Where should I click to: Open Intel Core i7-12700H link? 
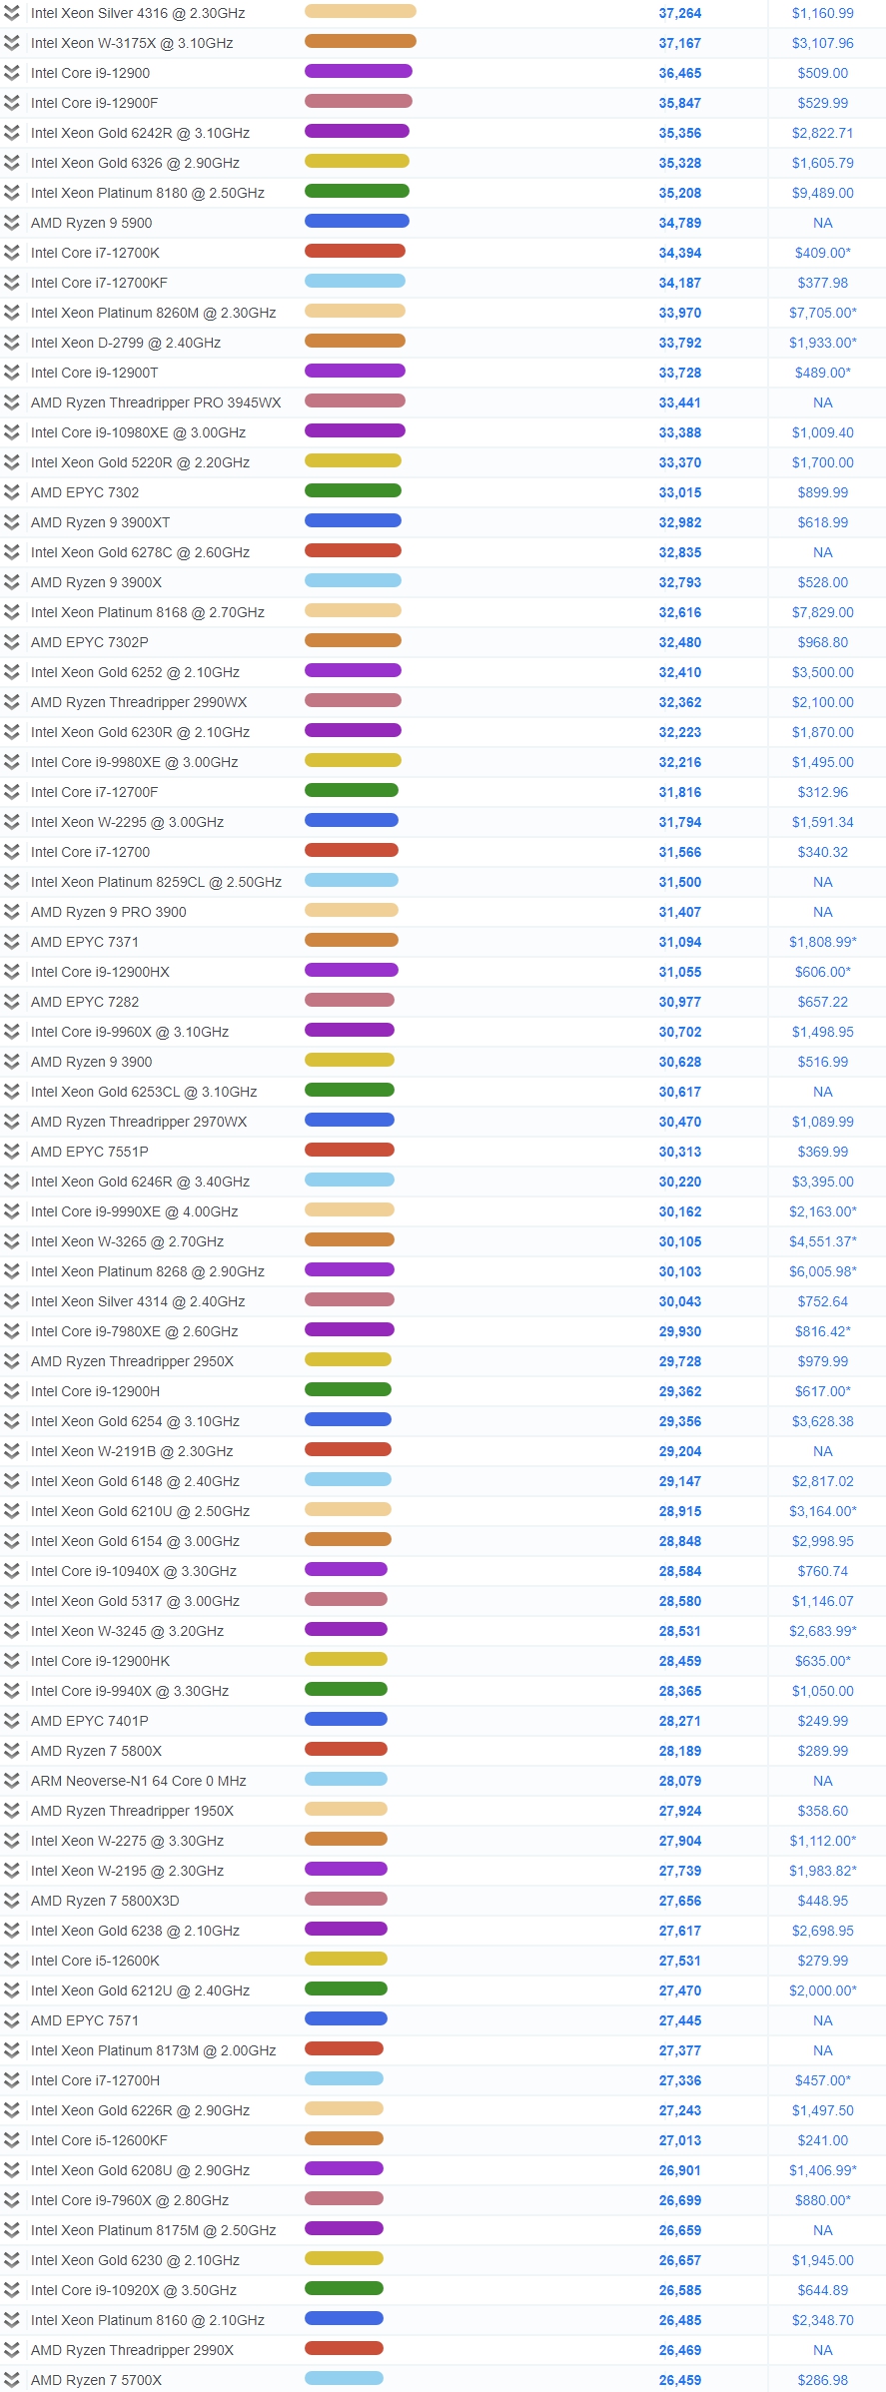(x=95, y=2080)
